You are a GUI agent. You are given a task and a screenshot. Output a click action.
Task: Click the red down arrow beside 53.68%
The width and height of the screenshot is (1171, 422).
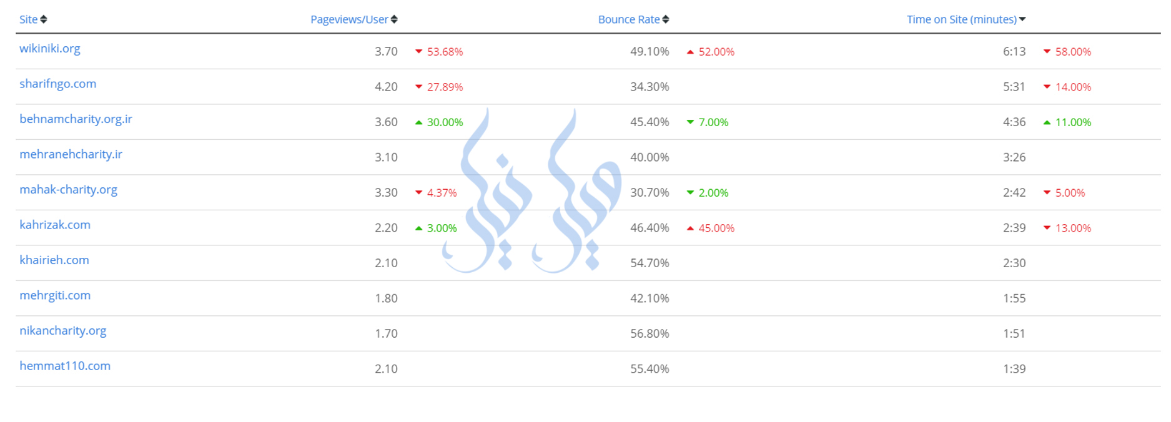coord(418,52)
